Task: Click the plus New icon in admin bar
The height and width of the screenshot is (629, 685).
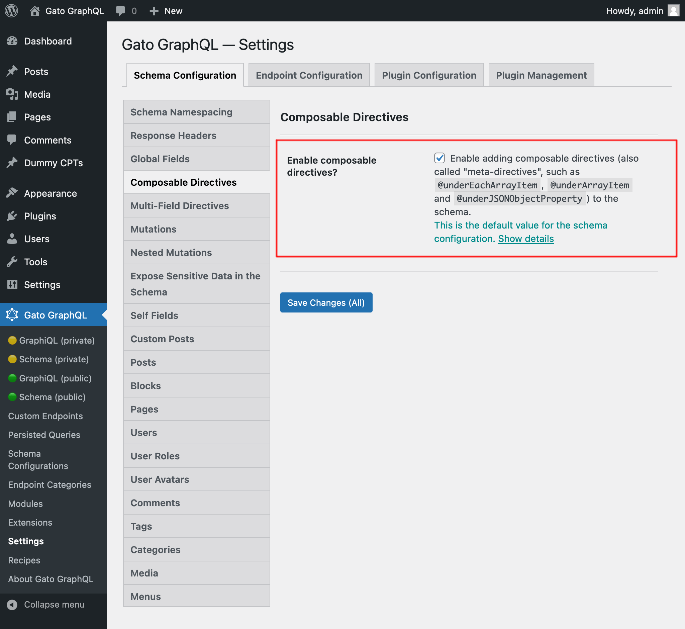Action: (x=154, y=11)
